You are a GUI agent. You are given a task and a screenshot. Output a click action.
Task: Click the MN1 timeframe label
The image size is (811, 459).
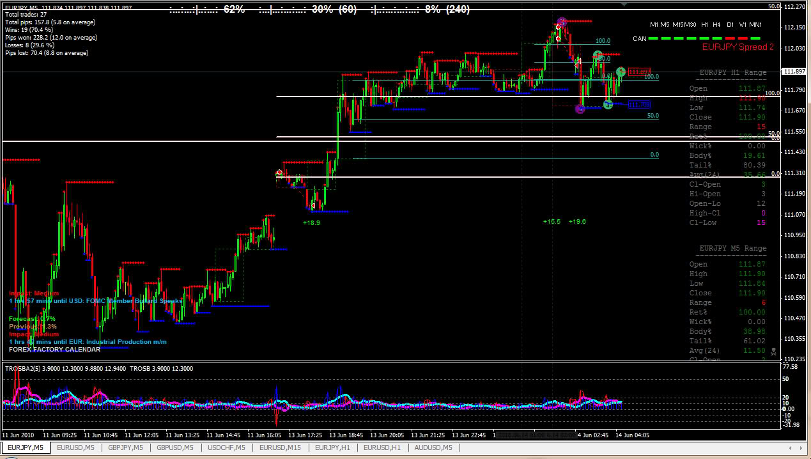click(x=755, y=24)
